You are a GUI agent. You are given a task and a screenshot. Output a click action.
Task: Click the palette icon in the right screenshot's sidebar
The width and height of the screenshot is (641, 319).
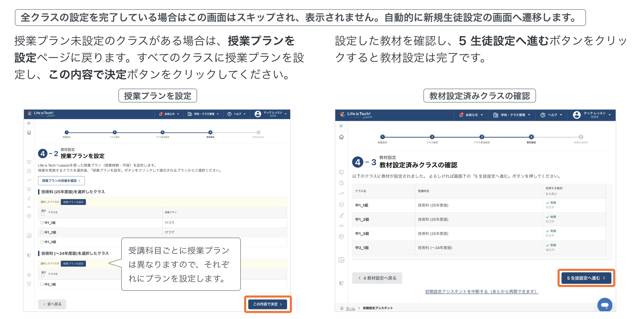coord(341,237)
